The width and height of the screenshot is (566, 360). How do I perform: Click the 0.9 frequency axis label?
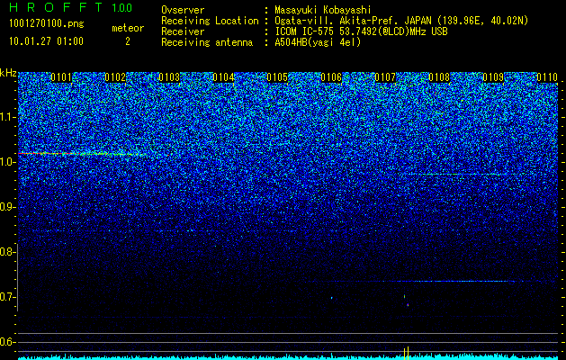(6, 207)
